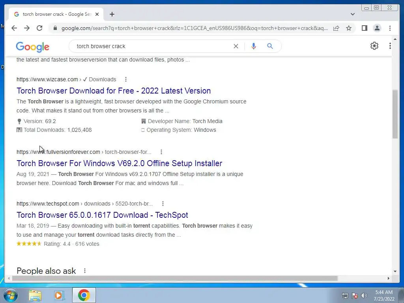Bookmark this tab with star icon

[x=349, y=28]
